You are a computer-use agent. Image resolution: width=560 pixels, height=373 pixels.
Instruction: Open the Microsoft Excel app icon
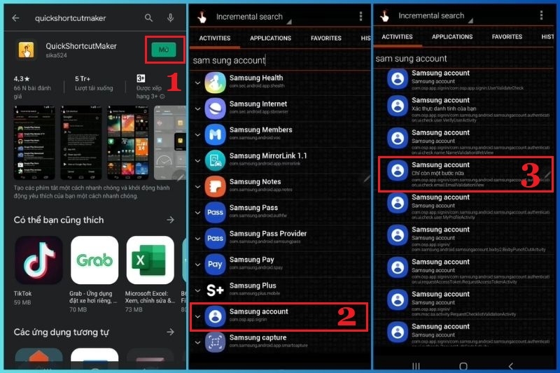click(x=150, y=260)
